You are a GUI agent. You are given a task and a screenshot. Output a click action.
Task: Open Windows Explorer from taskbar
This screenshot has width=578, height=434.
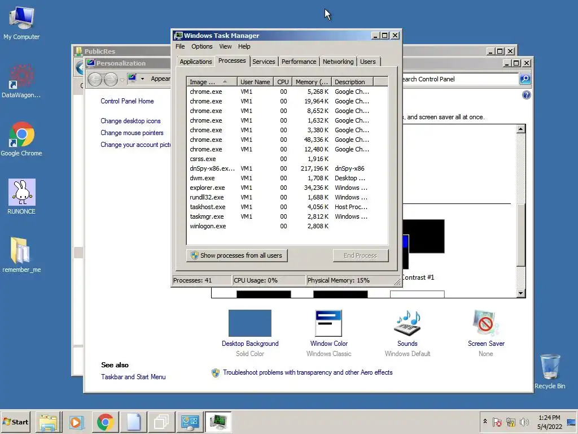point(49,422)
